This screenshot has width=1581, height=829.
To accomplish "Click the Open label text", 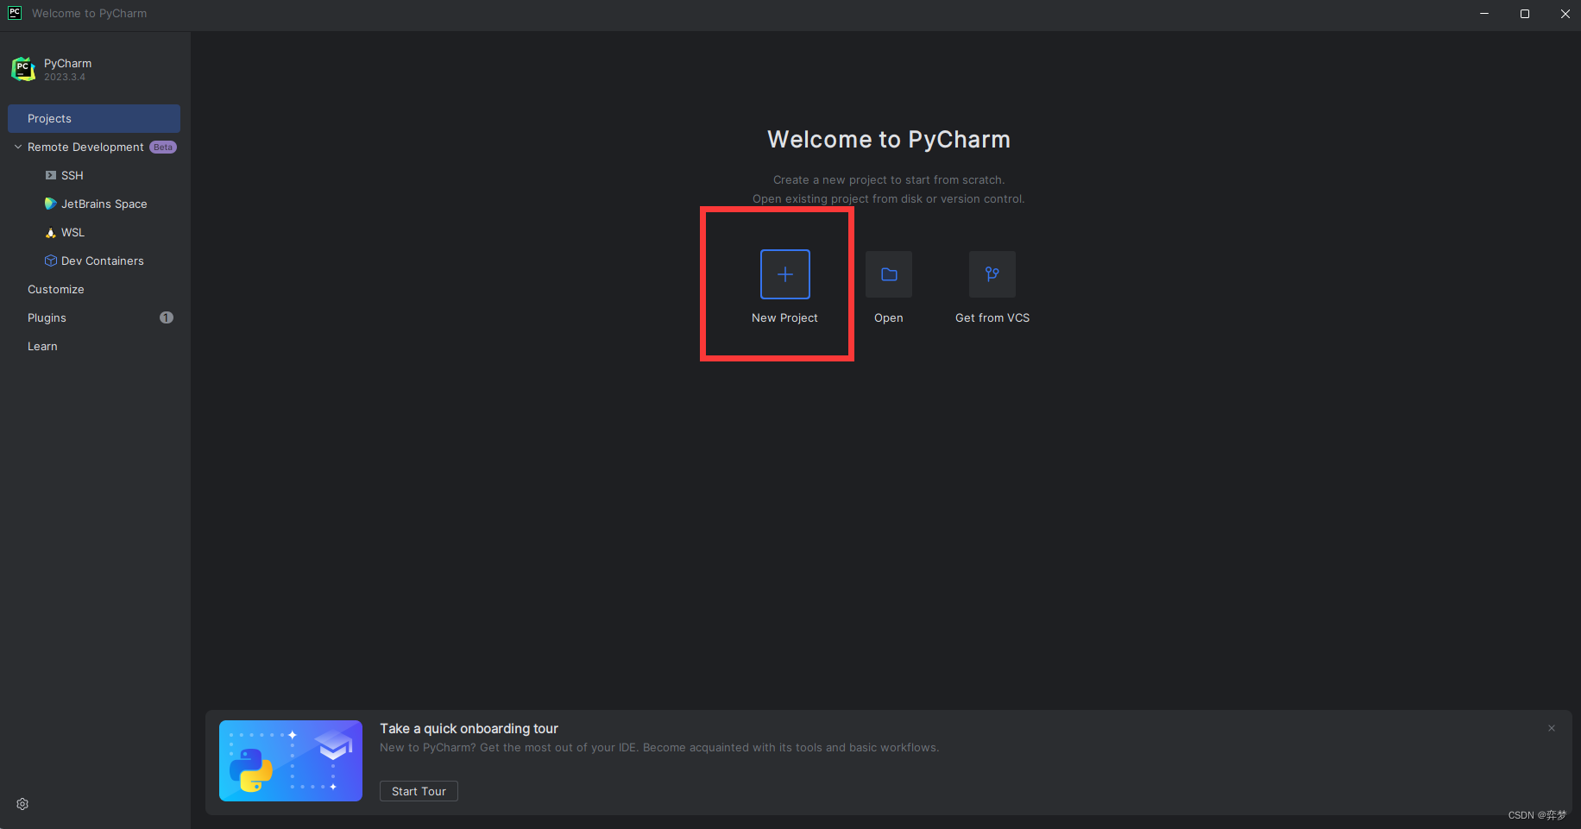I will click(889, 317).
